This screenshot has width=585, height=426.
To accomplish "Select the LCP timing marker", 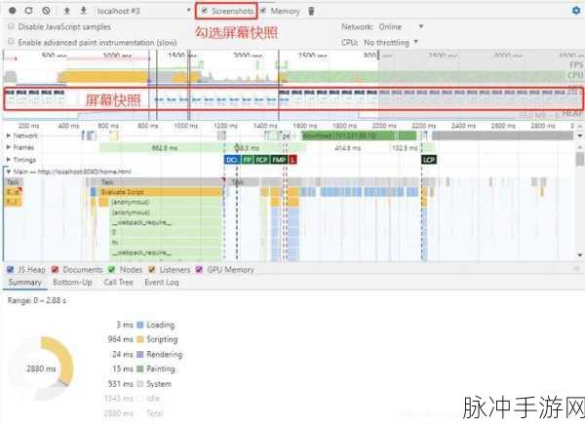I will [x=429, y=160].
